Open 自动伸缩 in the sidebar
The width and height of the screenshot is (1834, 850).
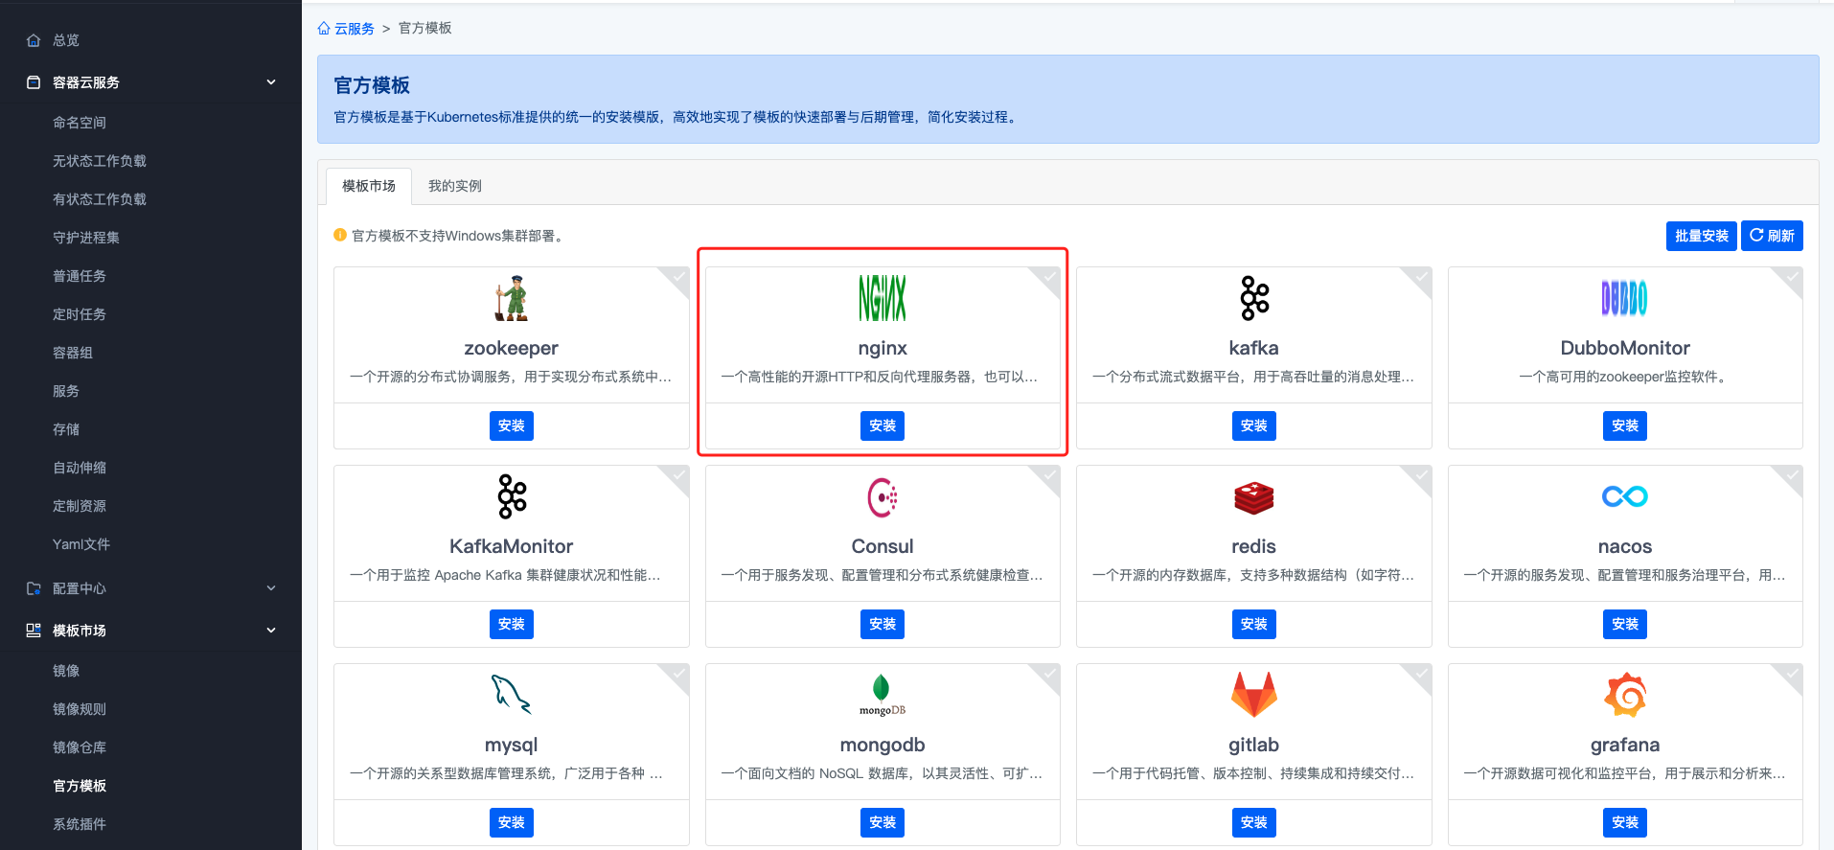[80, 468]
